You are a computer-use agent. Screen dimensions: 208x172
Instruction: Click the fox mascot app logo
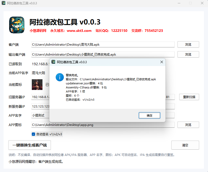17,25
